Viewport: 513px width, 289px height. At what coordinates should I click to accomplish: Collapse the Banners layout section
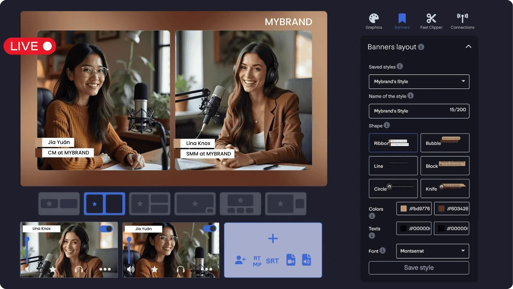(468, 47)
